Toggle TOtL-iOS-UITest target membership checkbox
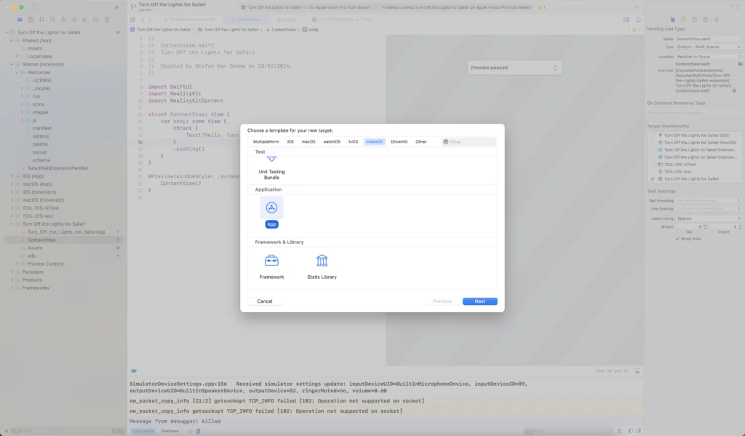Image resolution: width=745 pixels, height=436 pixels. click(x=653, y=165)
